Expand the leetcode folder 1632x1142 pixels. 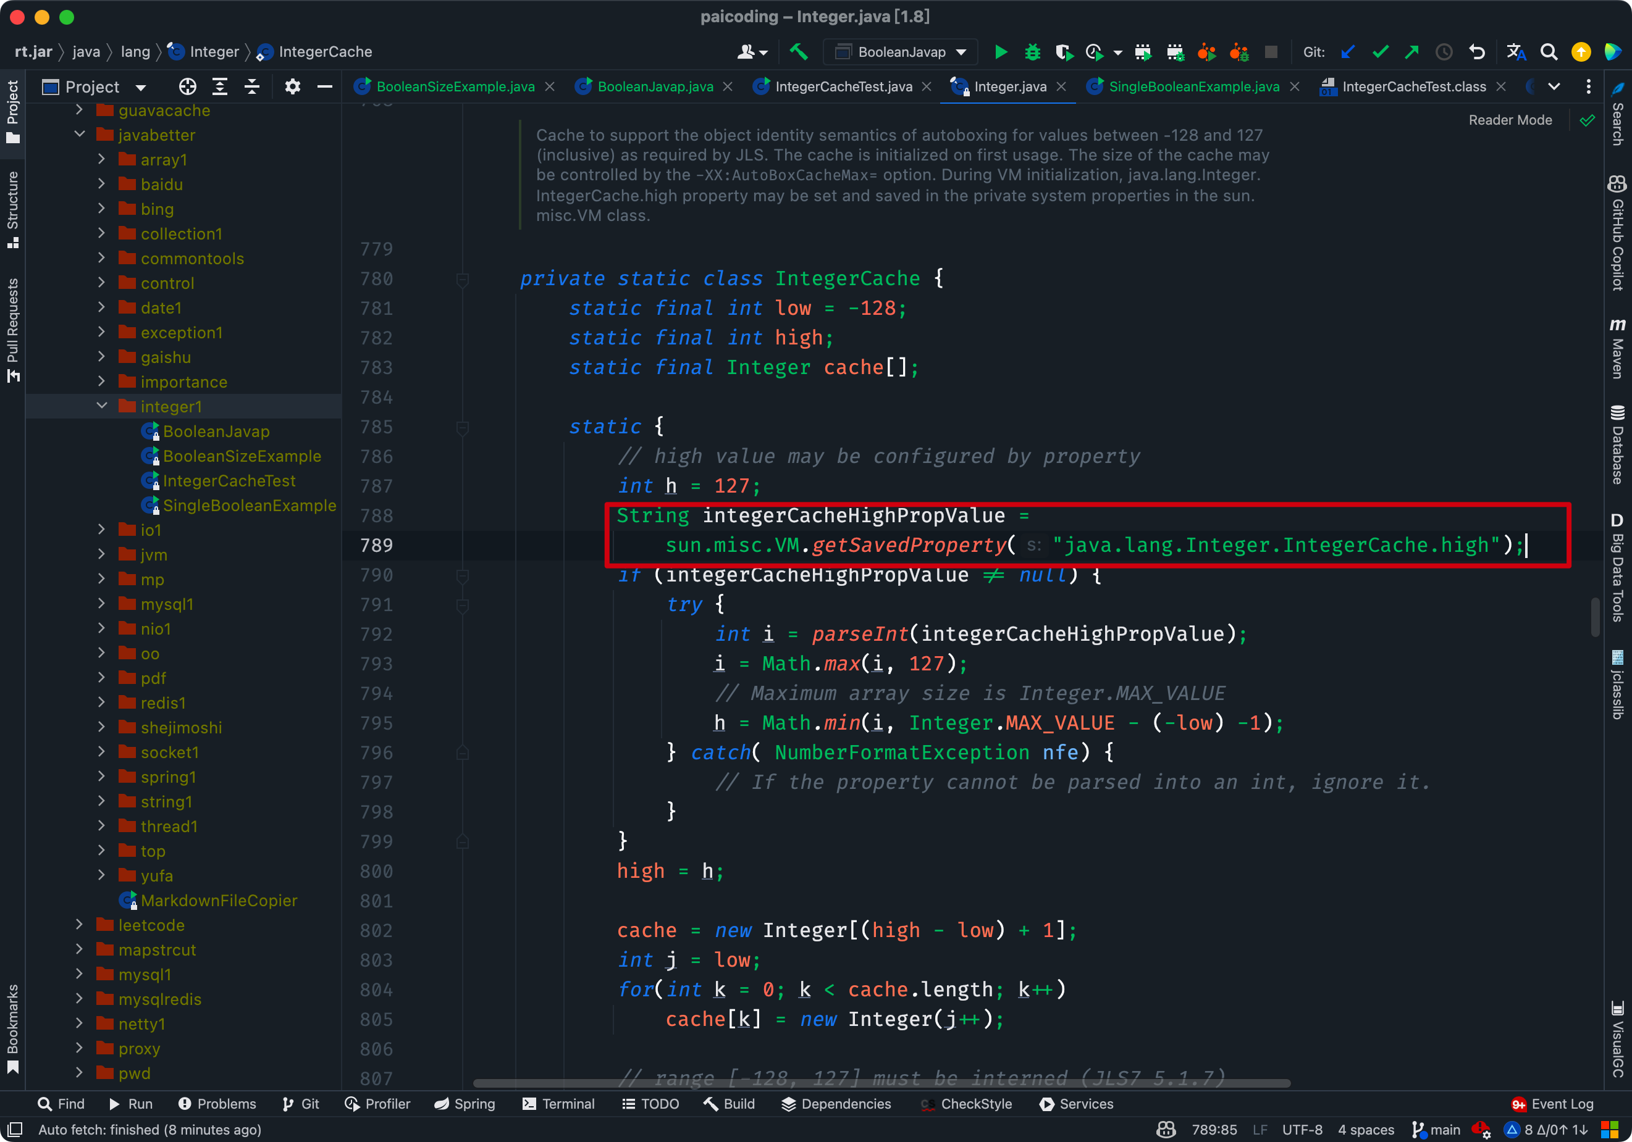79,925
